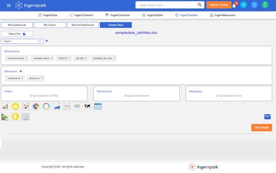Click the blue list circle icon in header
The height and width of the screenshot is (173, 276).
point(254,5)
